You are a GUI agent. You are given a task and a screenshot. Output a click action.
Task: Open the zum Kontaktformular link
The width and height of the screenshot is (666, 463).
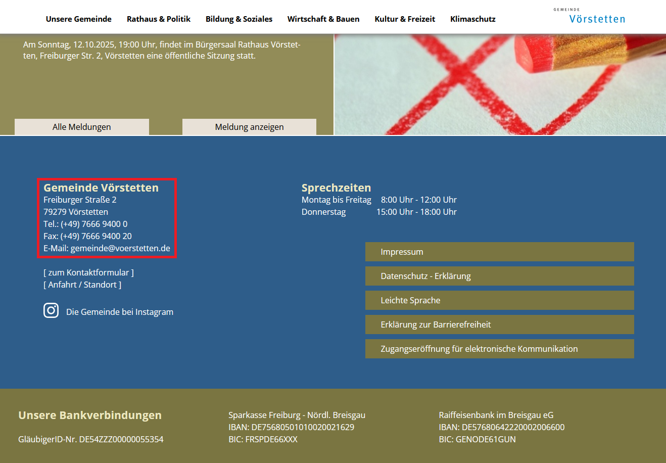[89, 272]
